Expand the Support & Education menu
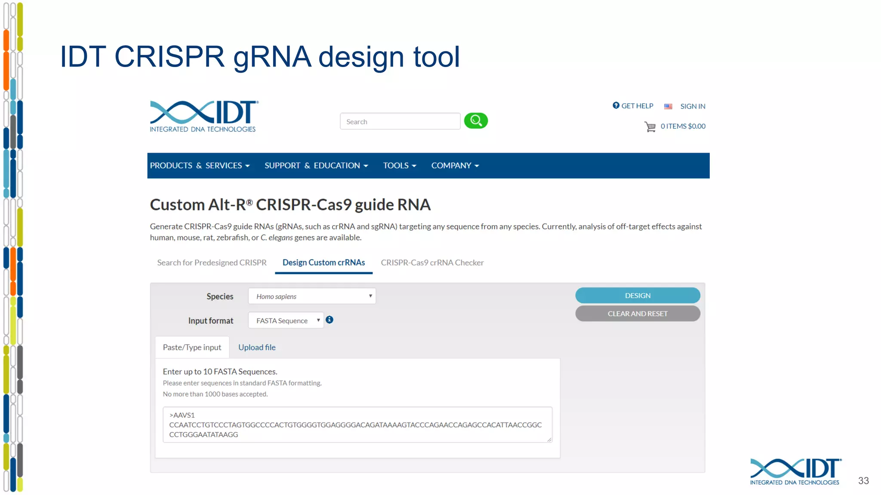This screenshot has height=495, width=881. 316,165
